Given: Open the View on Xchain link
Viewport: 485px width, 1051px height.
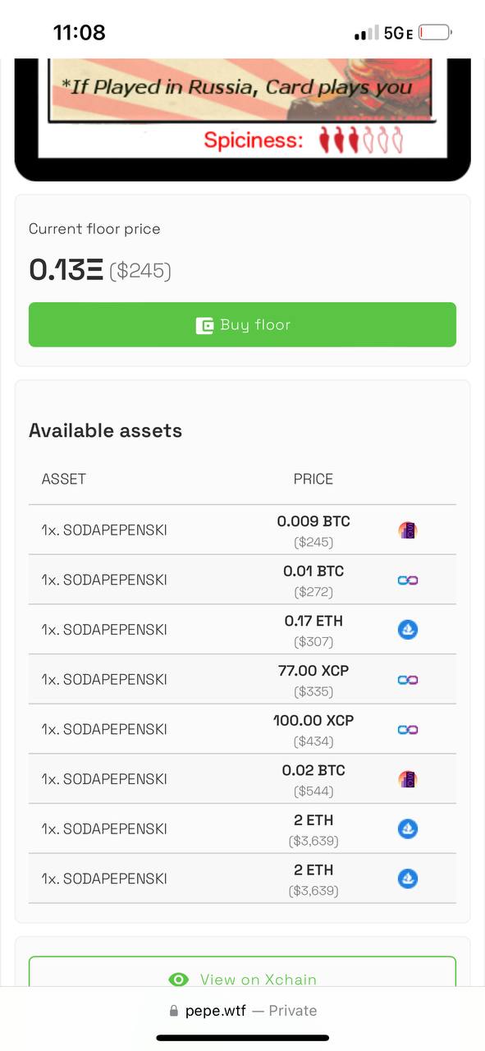Looking at the screenshot, I should [242, 973].
